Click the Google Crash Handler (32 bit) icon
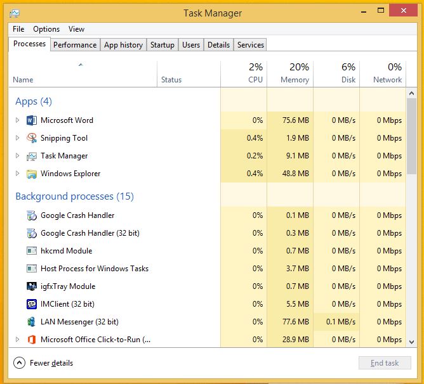This screenshot has height=384, width=424. 32,233
